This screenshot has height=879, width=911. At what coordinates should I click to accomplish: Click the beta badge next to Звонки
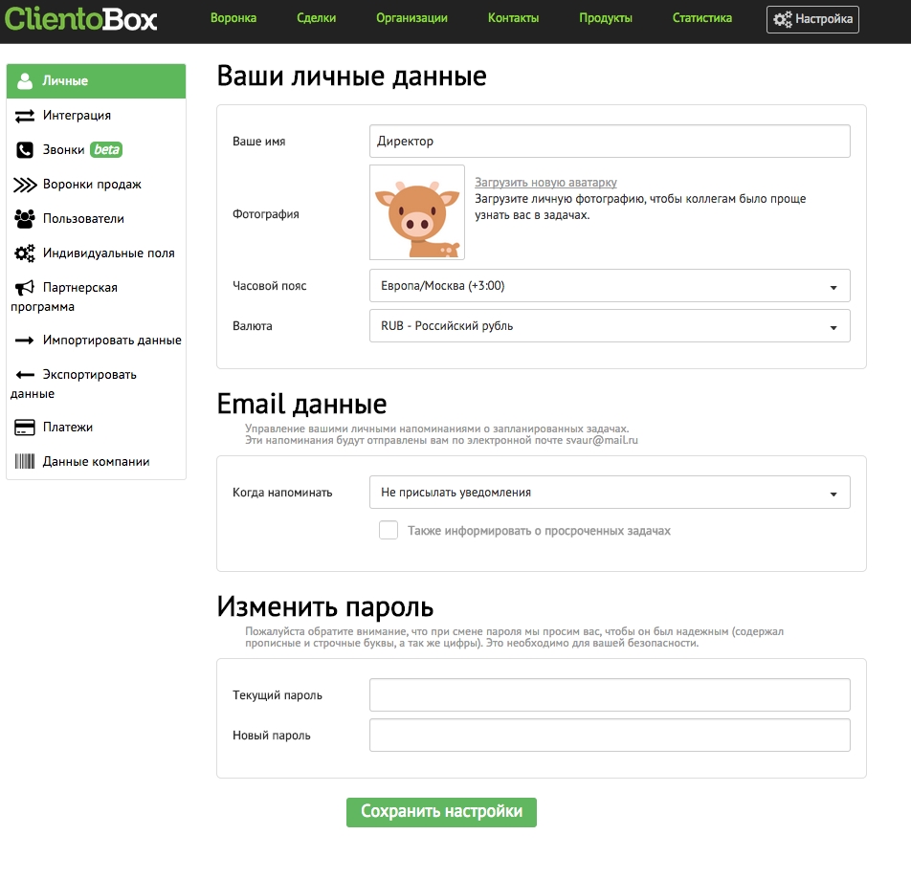click(106, 150)
